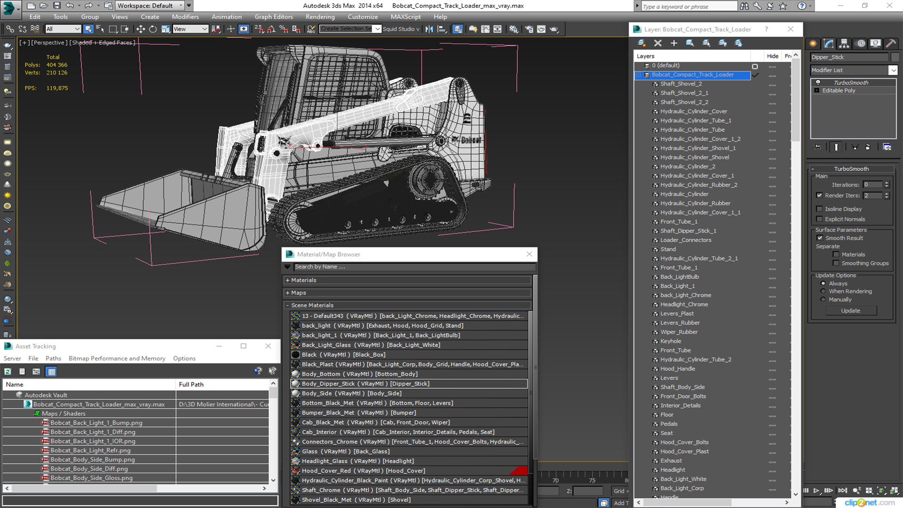Screen dimensions: 903x508
Task: Click Add Selected Objects plus icon in Layer dialog
Action: pos(674,43)
